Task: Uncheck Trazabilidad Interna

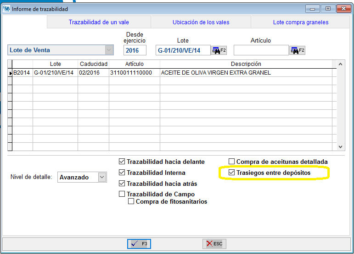Action: click(122, 173)
